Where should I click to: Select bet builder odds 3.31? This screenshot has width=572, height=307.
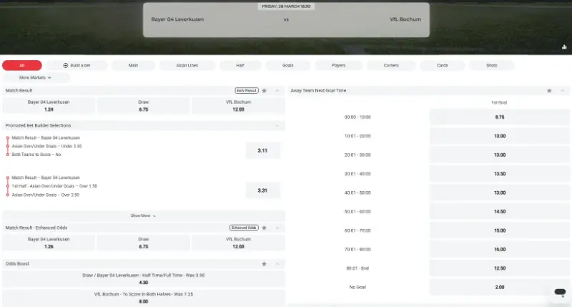(x=262, y=190)
